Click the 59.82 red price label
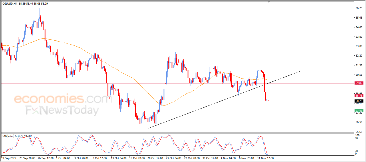Screen dimensions: 366x162 [x=359, y=83]
